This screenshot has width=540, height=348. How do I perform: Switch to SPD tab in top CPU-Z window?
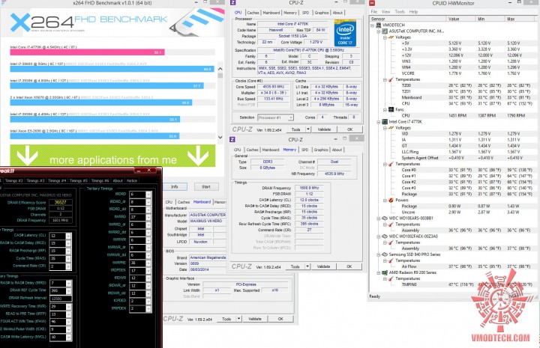point(305,13)
